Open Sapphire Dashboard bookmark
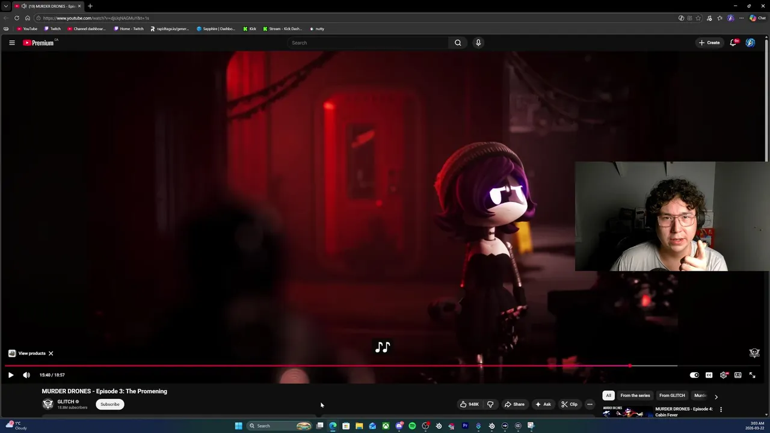The width and height of the screenshot is (770, 433). pos(216,29)
